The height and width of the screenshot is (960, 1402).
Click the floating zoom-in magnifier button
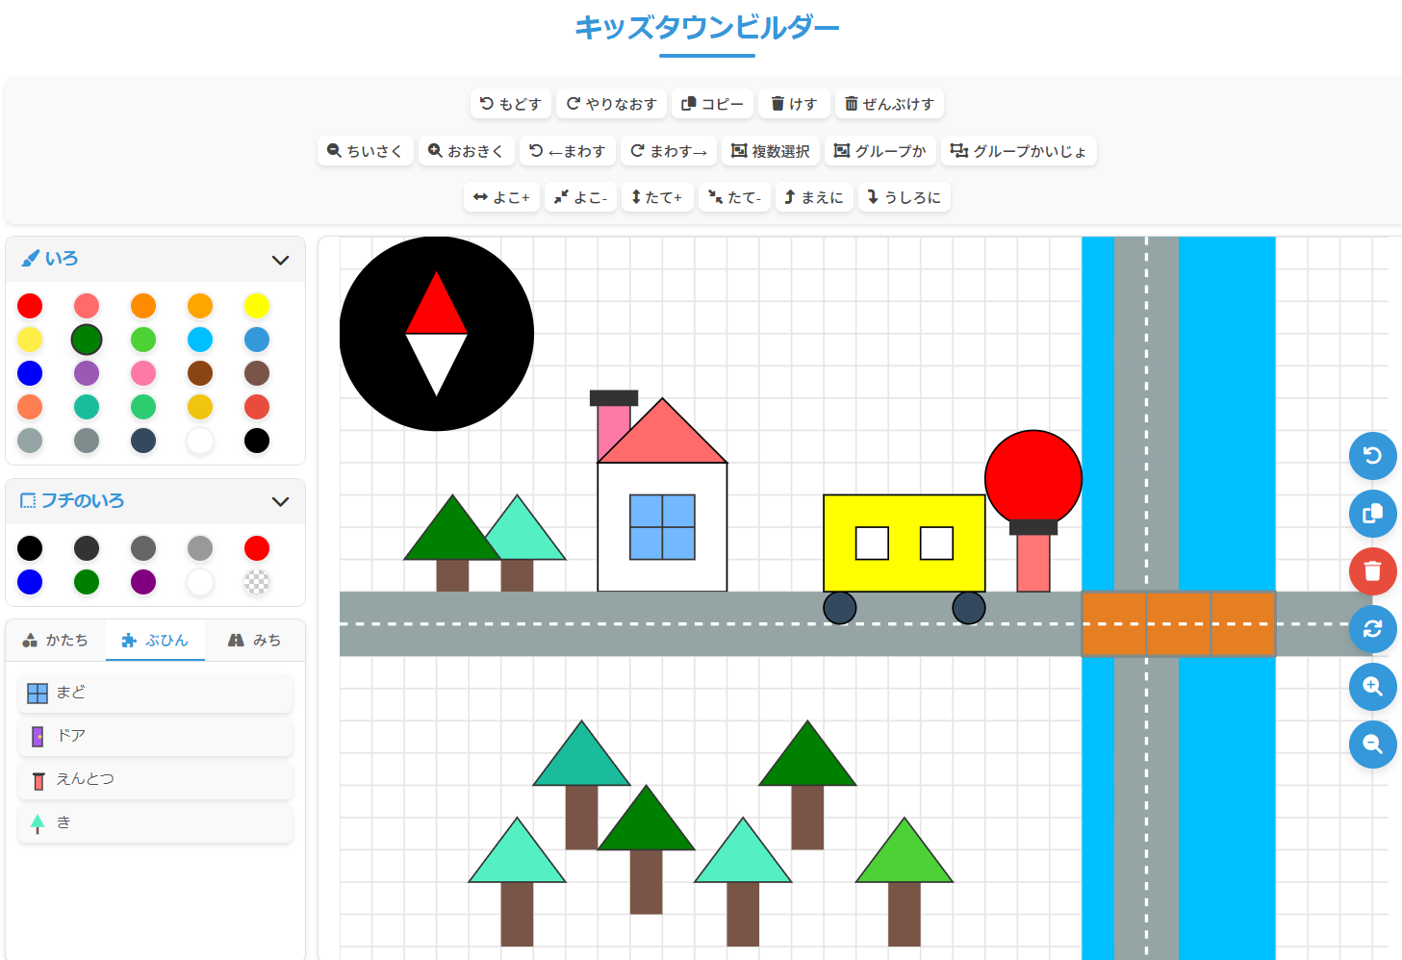click(1372, 687)
